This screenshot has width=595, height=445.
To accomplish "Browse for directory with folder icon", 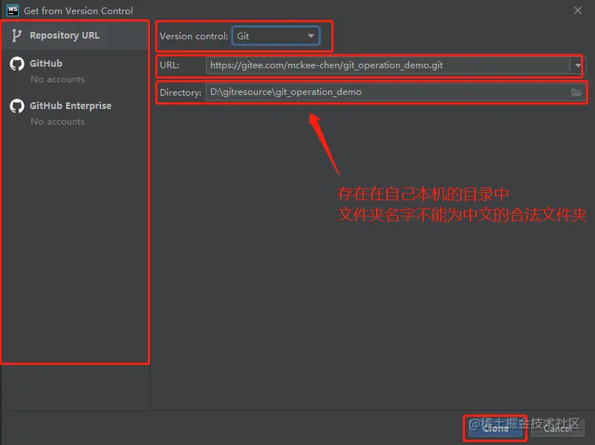I will click(576, 92).
